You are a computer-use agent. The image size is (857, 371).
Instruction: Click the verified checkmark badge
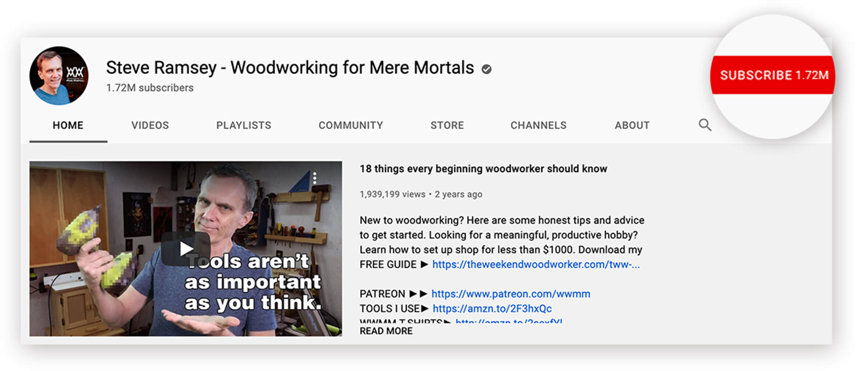[487, 69]
